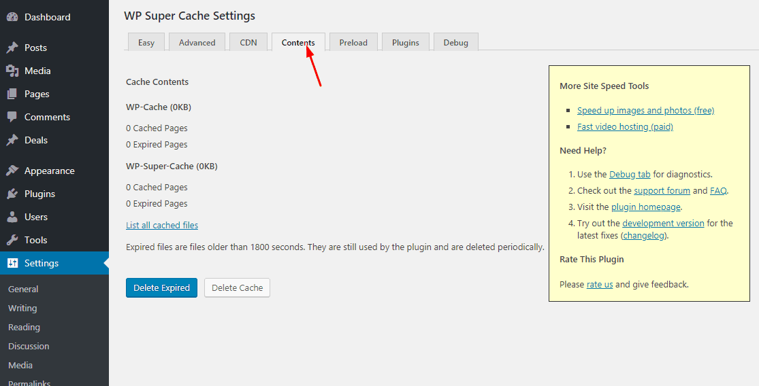The height and width of the screenshot is (386, 759).
Task: Click the WP-Super-Cache (0KB) heading
Action: tap(172, 166)
